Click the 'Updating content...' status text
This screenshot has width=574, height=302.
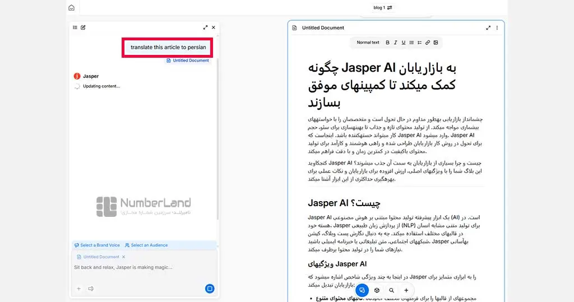(x=101, y=86)
